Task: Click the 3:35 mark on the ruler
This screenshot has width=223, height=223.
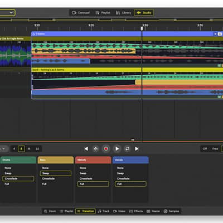Action: tap(200, 25)
